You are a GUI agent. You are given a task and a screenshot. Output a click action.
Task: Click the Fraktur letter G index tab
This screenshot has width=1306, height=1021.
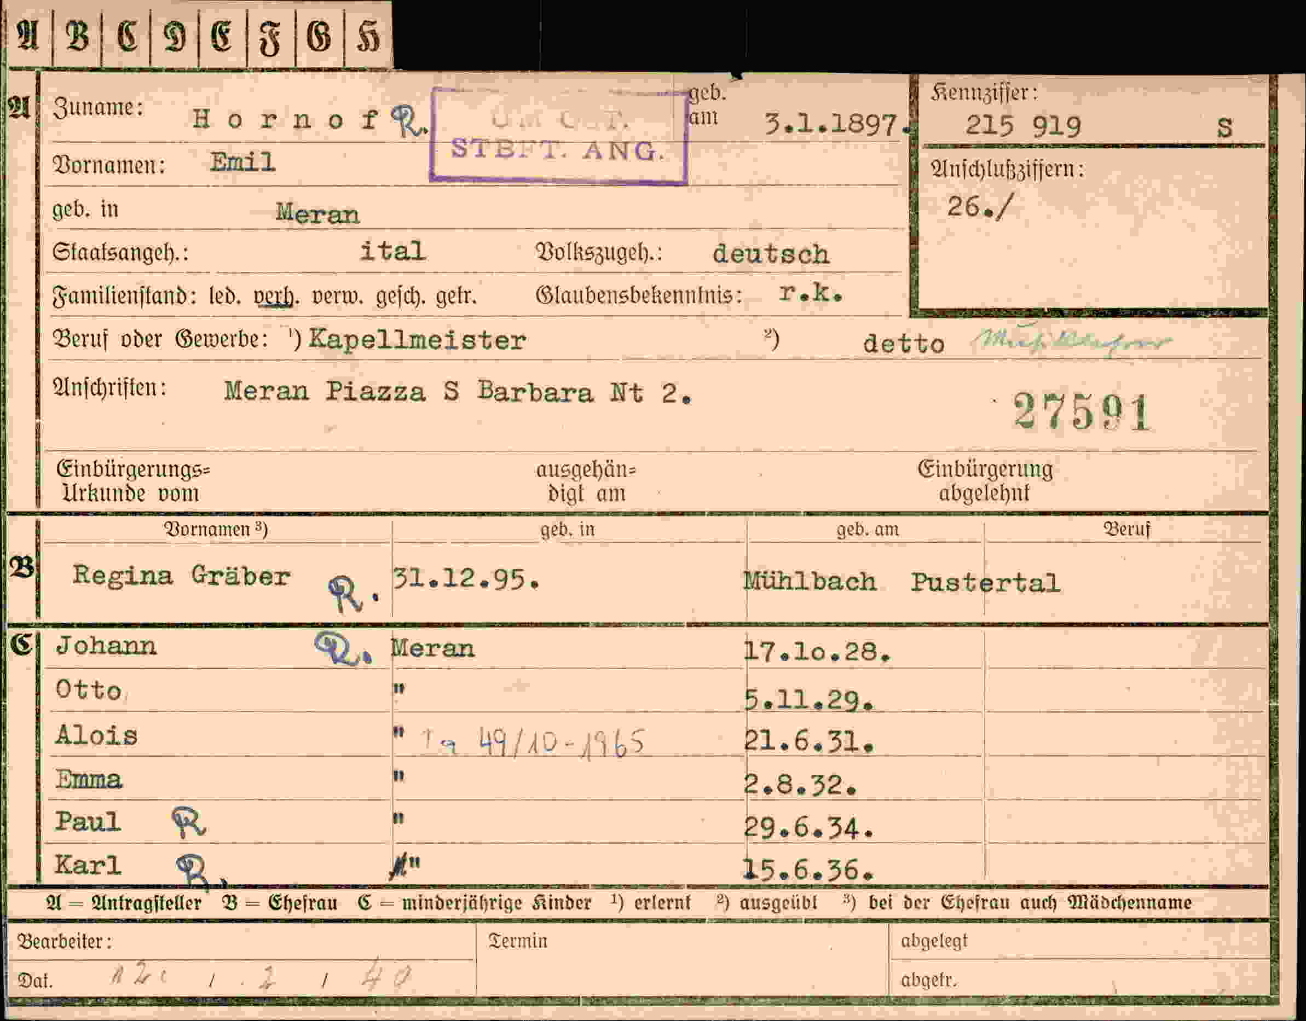coord(319,35)
